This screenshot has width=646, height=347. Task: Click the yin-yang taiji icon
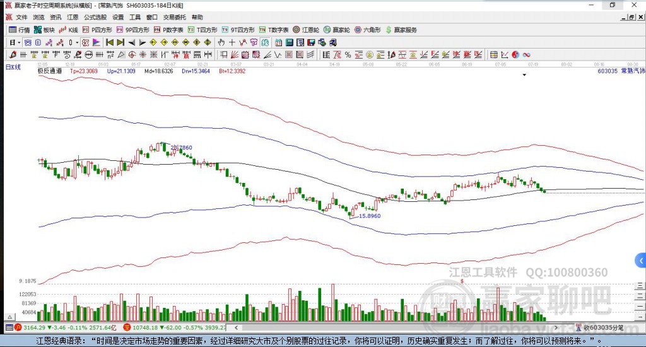point(516,54)
